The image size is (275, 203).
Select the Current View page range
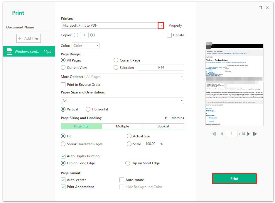point(63,68)
